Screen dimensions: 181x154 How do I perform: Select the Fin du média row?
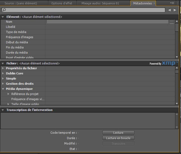(x=88, y=47)
